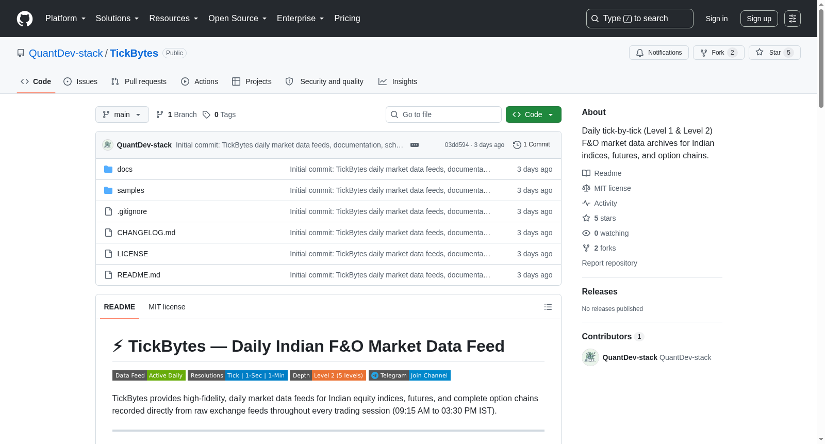View the 1 Branch link
The width and height of the screenshot is (825, 444).
[176, 114]
